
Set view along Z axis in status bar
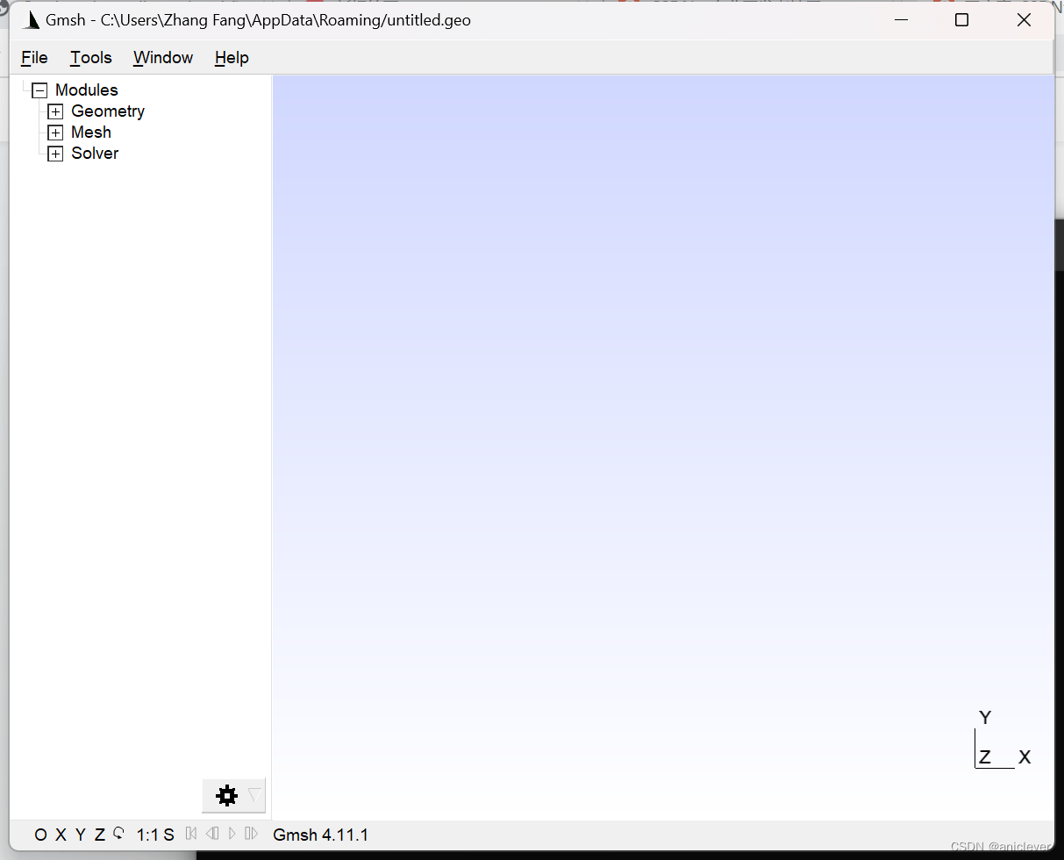(x=100, y=835)
